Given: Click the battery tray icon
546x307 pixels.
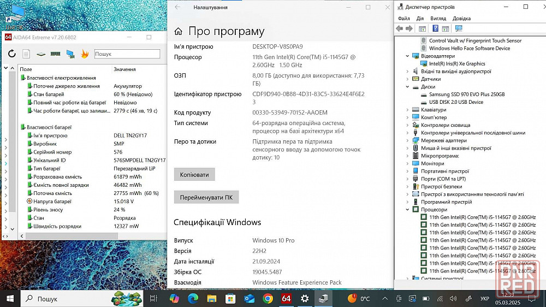Looking at the screenshot, I should click(426, 299).
